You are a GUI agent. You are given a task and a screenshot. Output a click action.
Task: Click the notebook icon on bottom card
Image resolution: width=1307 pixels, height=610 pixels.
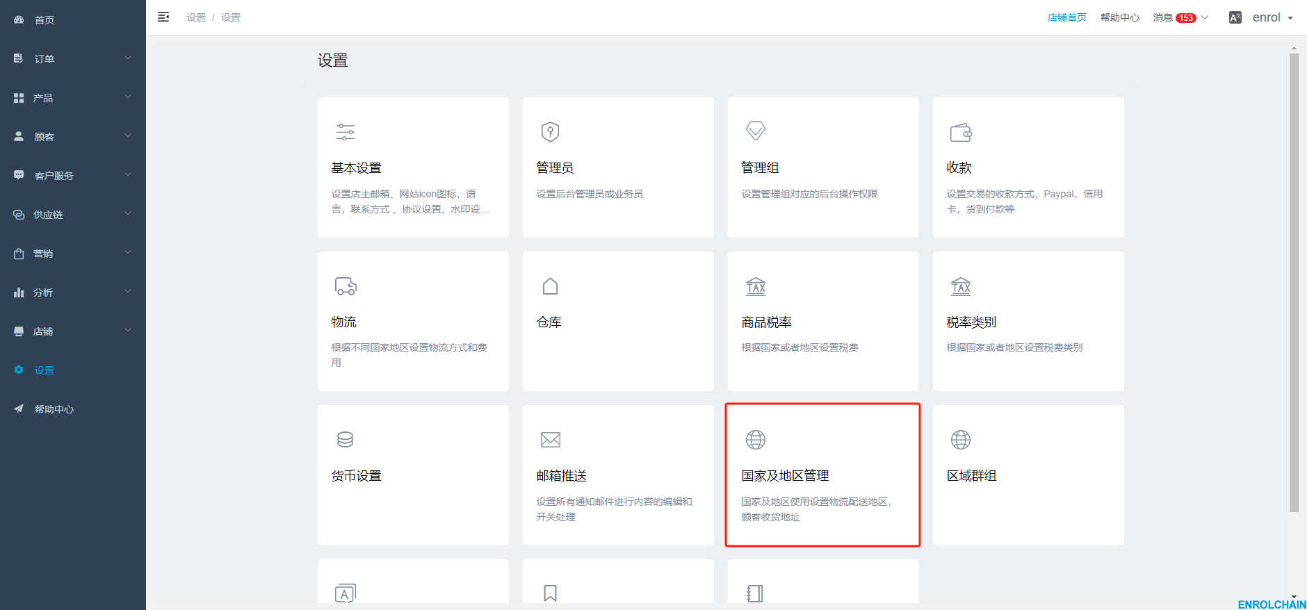click(755, 593)
